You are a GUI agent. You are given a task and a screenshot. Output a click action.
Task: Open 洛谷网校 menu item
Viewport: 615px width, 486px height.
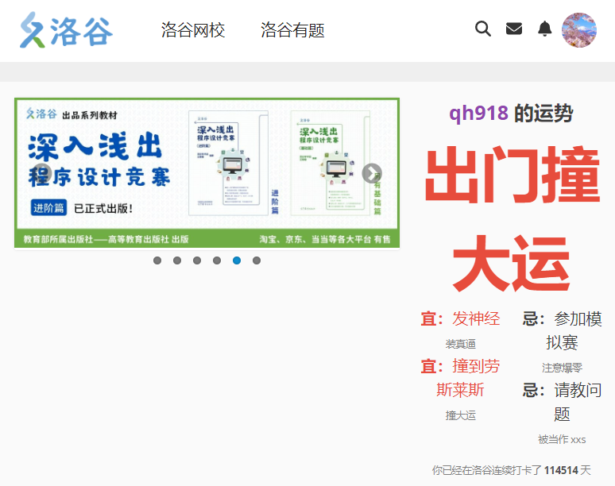(x=193, y=30)
